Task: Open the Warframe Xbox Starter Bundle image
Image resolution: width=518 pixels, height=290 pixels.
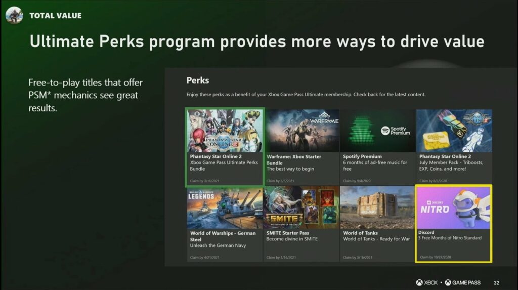Action: (301, 130)
